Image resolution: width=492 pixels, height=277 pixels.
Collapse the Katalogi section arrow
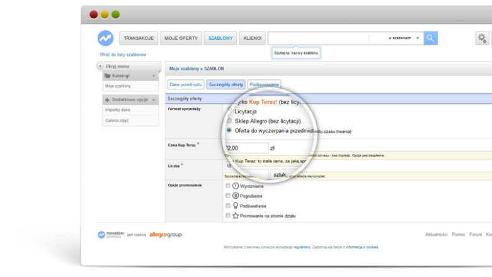153,76
